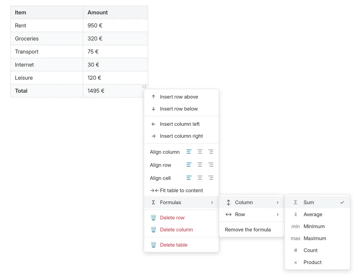The image size is (360, 278).
Task: Align row to the right
Action: click(x=211, y=165)
